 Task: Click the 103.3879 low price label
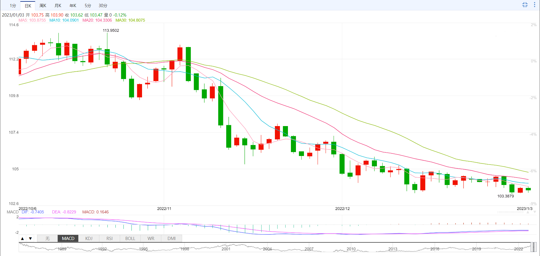(x=506, y=196)
